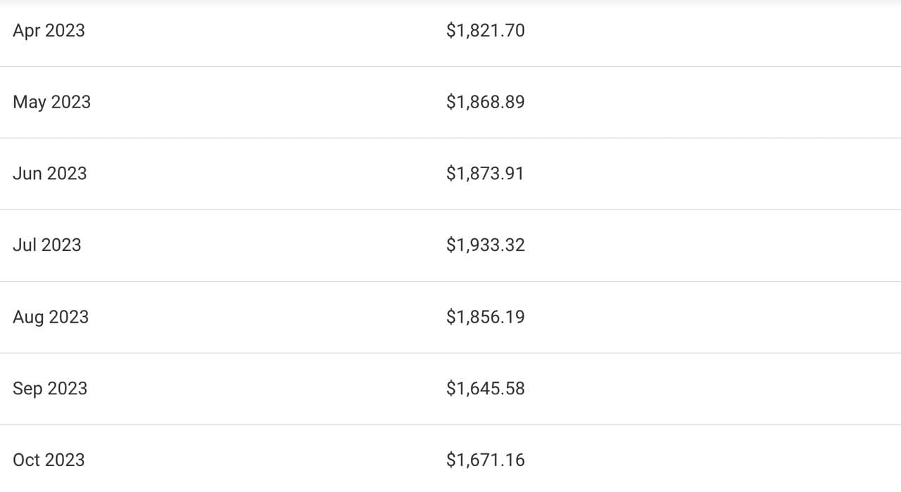Click the divider line below Apr 2023 row
Image resolution: width=901 pixels, height=492 pixels.
(x=450, y=67)
